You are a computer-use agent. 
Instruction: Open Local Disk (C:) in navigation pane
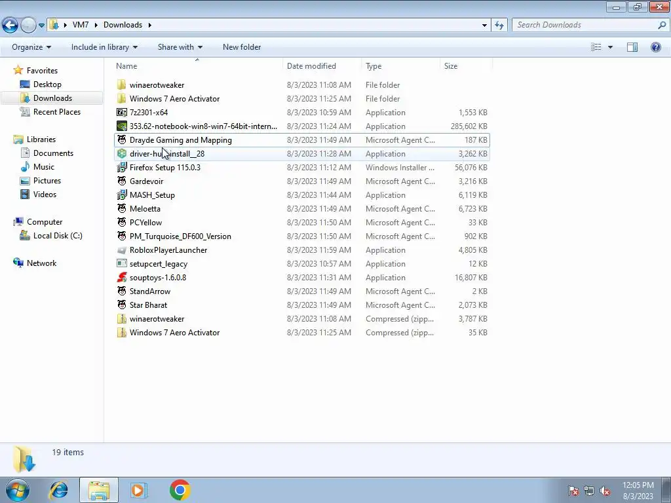pos(58,236)
